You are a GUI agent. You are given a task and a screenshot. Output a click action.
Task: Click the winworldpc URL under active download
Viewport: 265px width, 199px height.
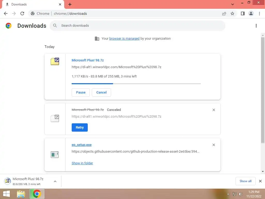(116, 67)
